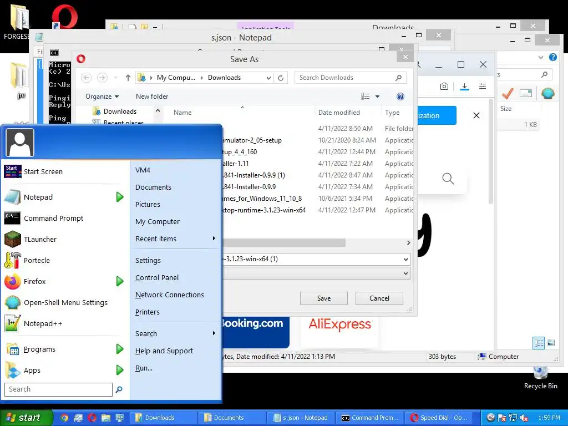Open the save as type dropdown
This screenshot has width=568, height=426.
click(405, 273)
